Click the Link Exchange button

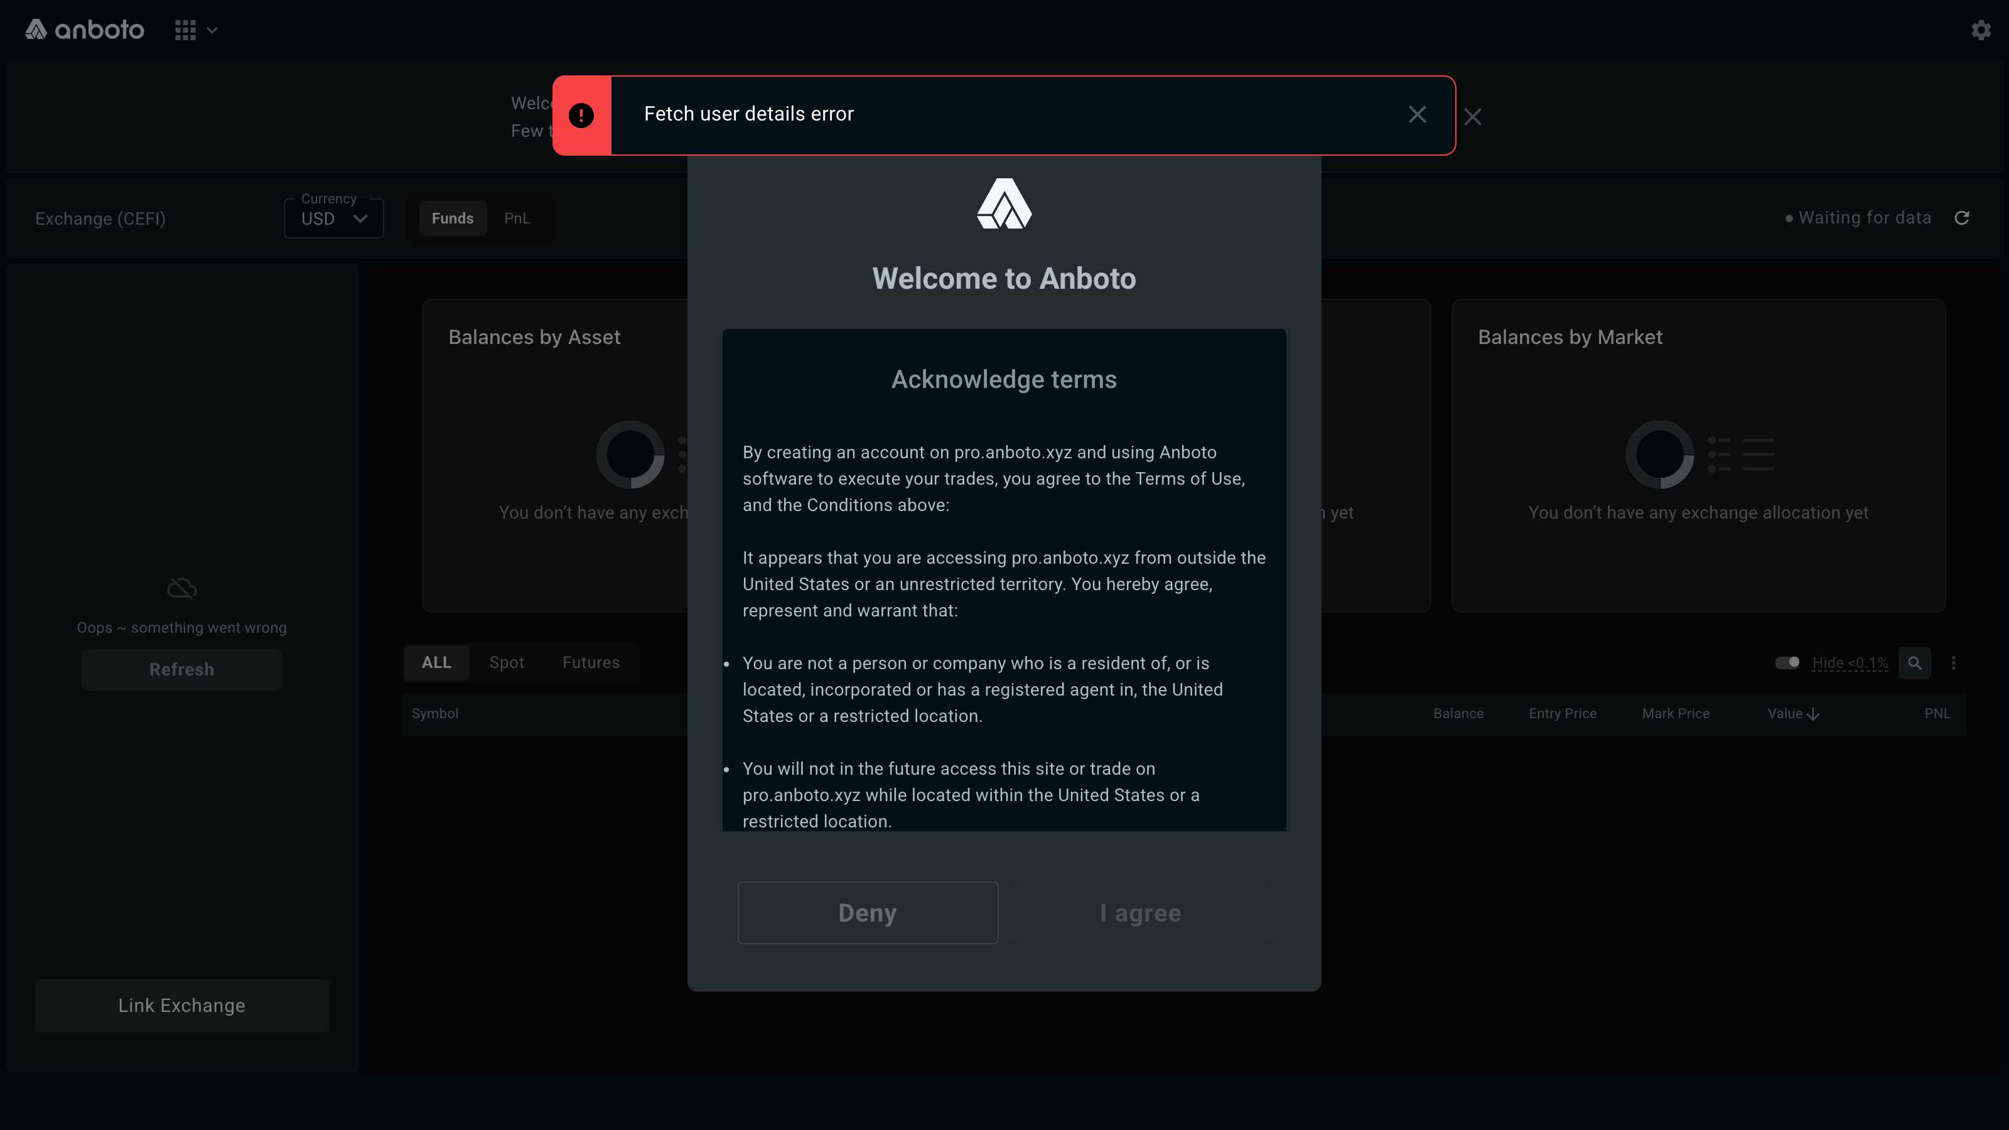(181, 1005)
